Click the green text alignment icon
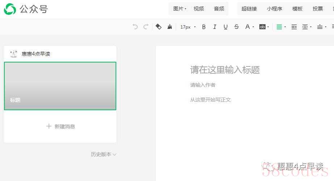This screenshot has height=181, width=334. point(279,27)
